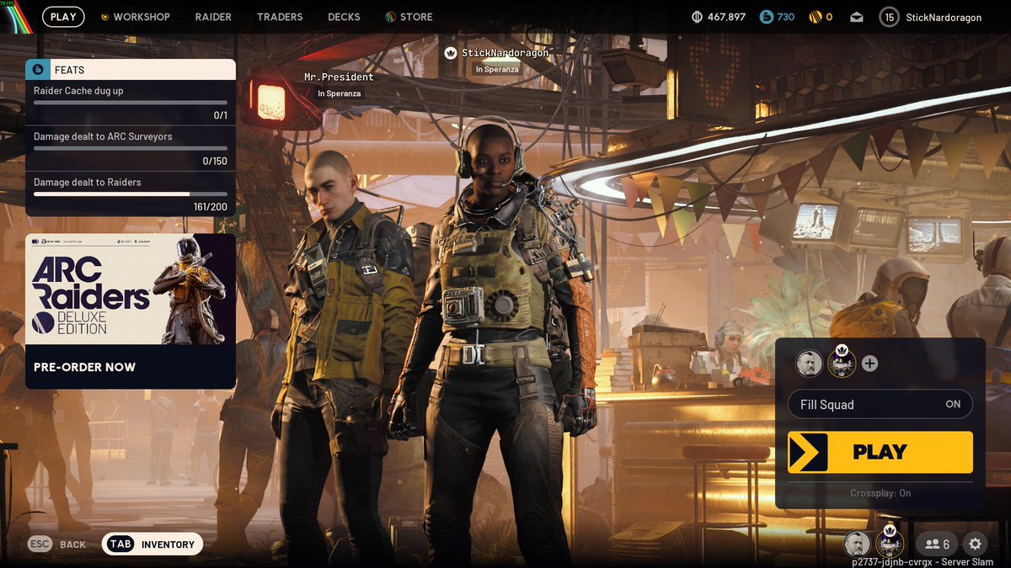
Task: Open the friends list showing 6
Action: 935,544
